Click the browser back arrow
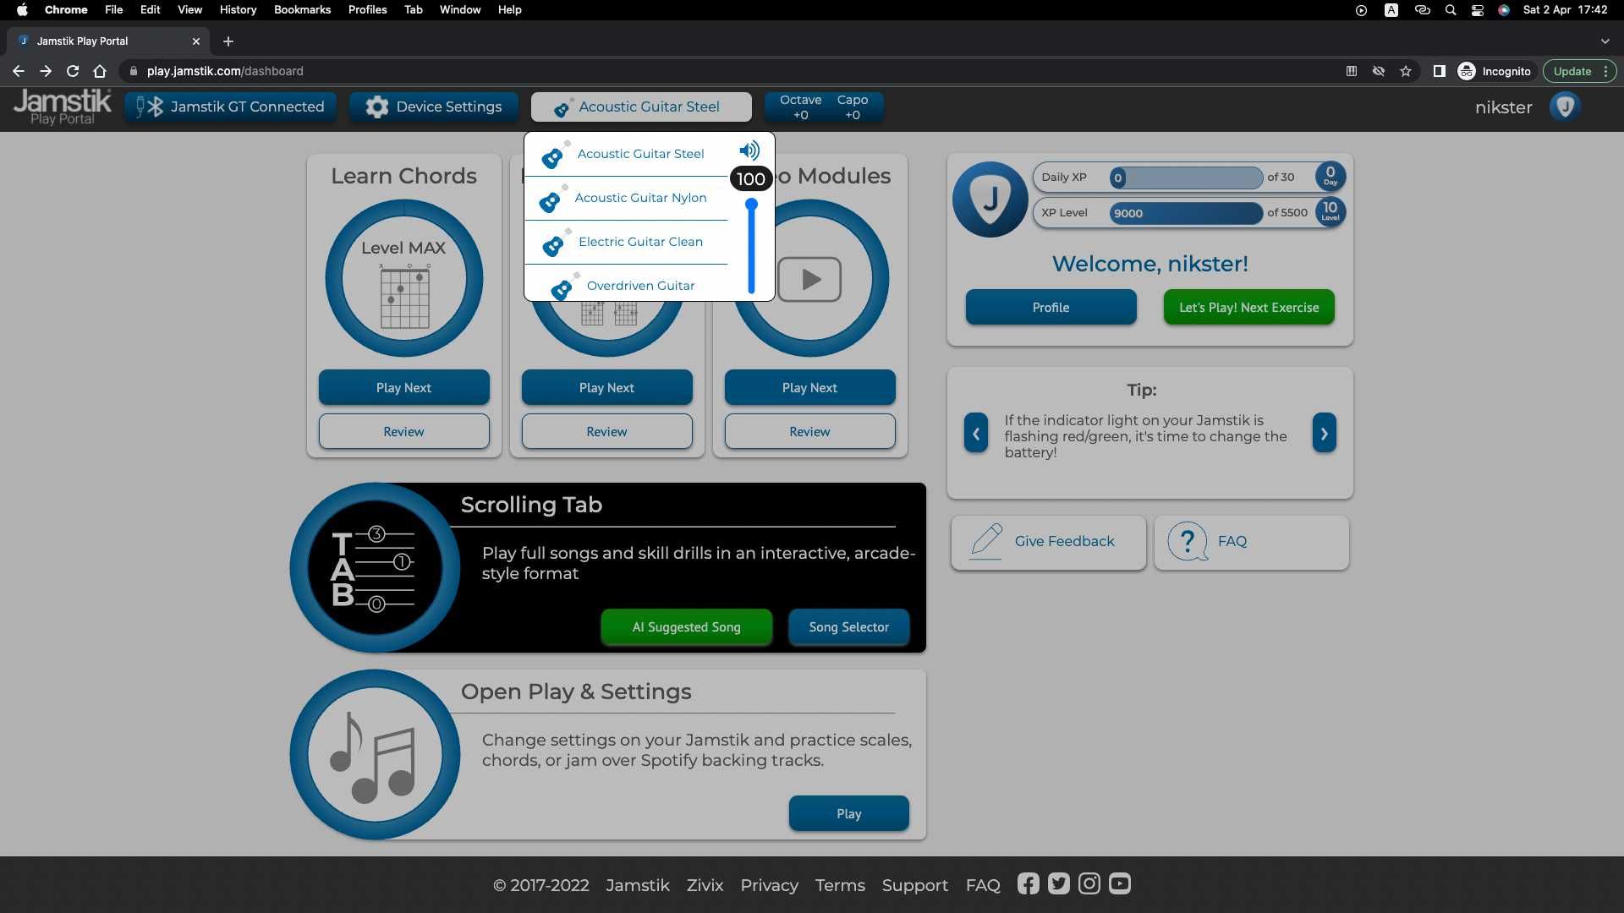 [x=19, y=71]
